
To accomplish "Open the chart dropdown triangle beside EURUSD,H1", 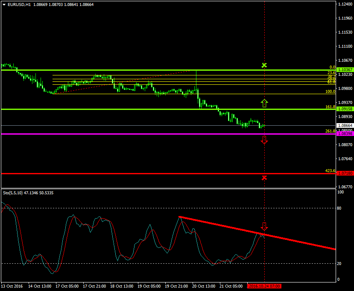I will coord(4,4).
